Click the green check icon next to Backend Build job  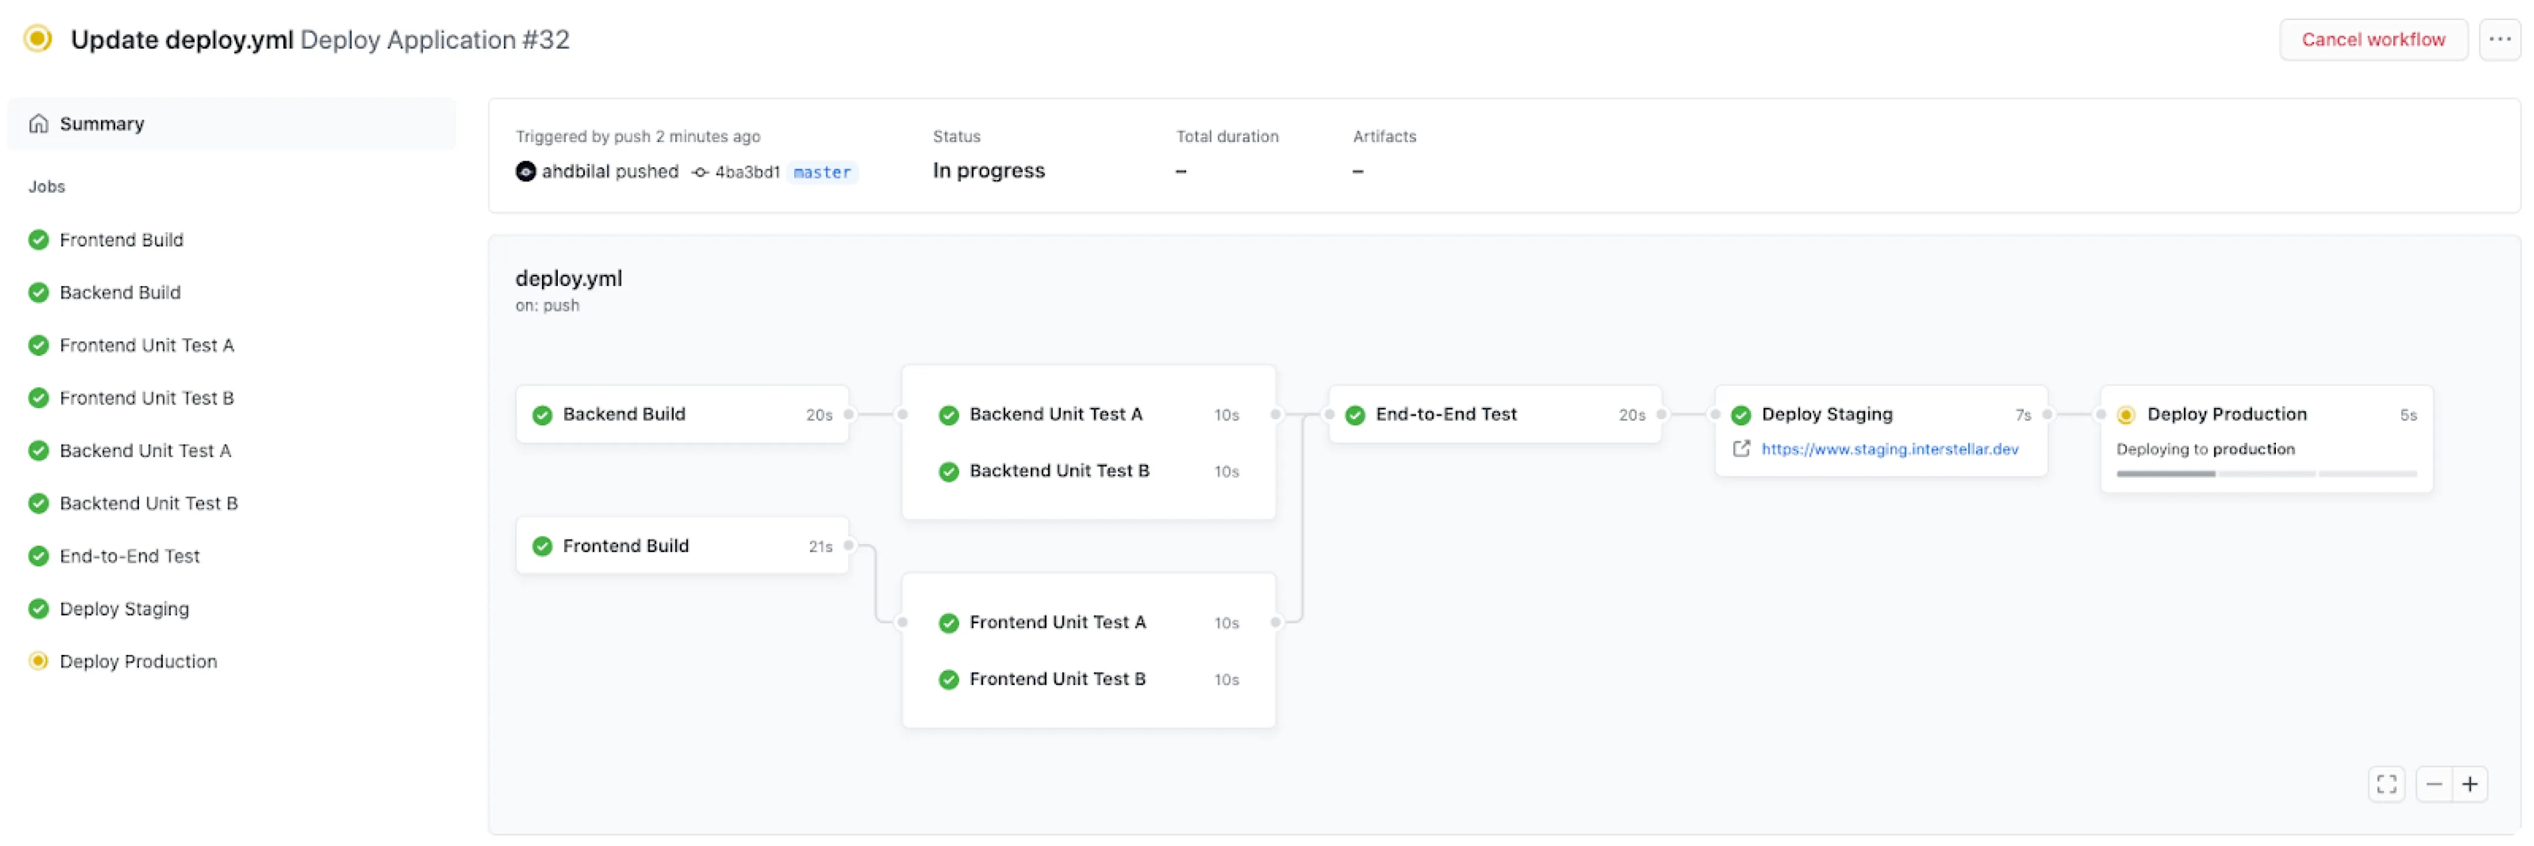click(38, 292)
